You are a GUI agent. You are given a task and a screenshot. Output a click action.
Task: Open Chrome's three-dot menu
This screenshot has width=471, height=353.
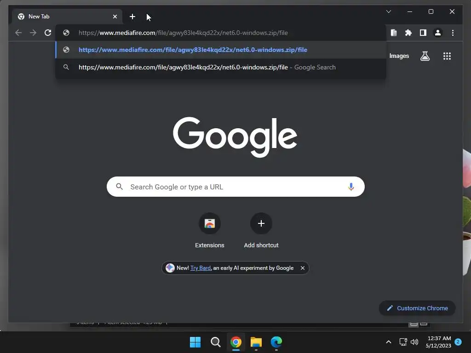pyautogui.click(x=453, y=33)
